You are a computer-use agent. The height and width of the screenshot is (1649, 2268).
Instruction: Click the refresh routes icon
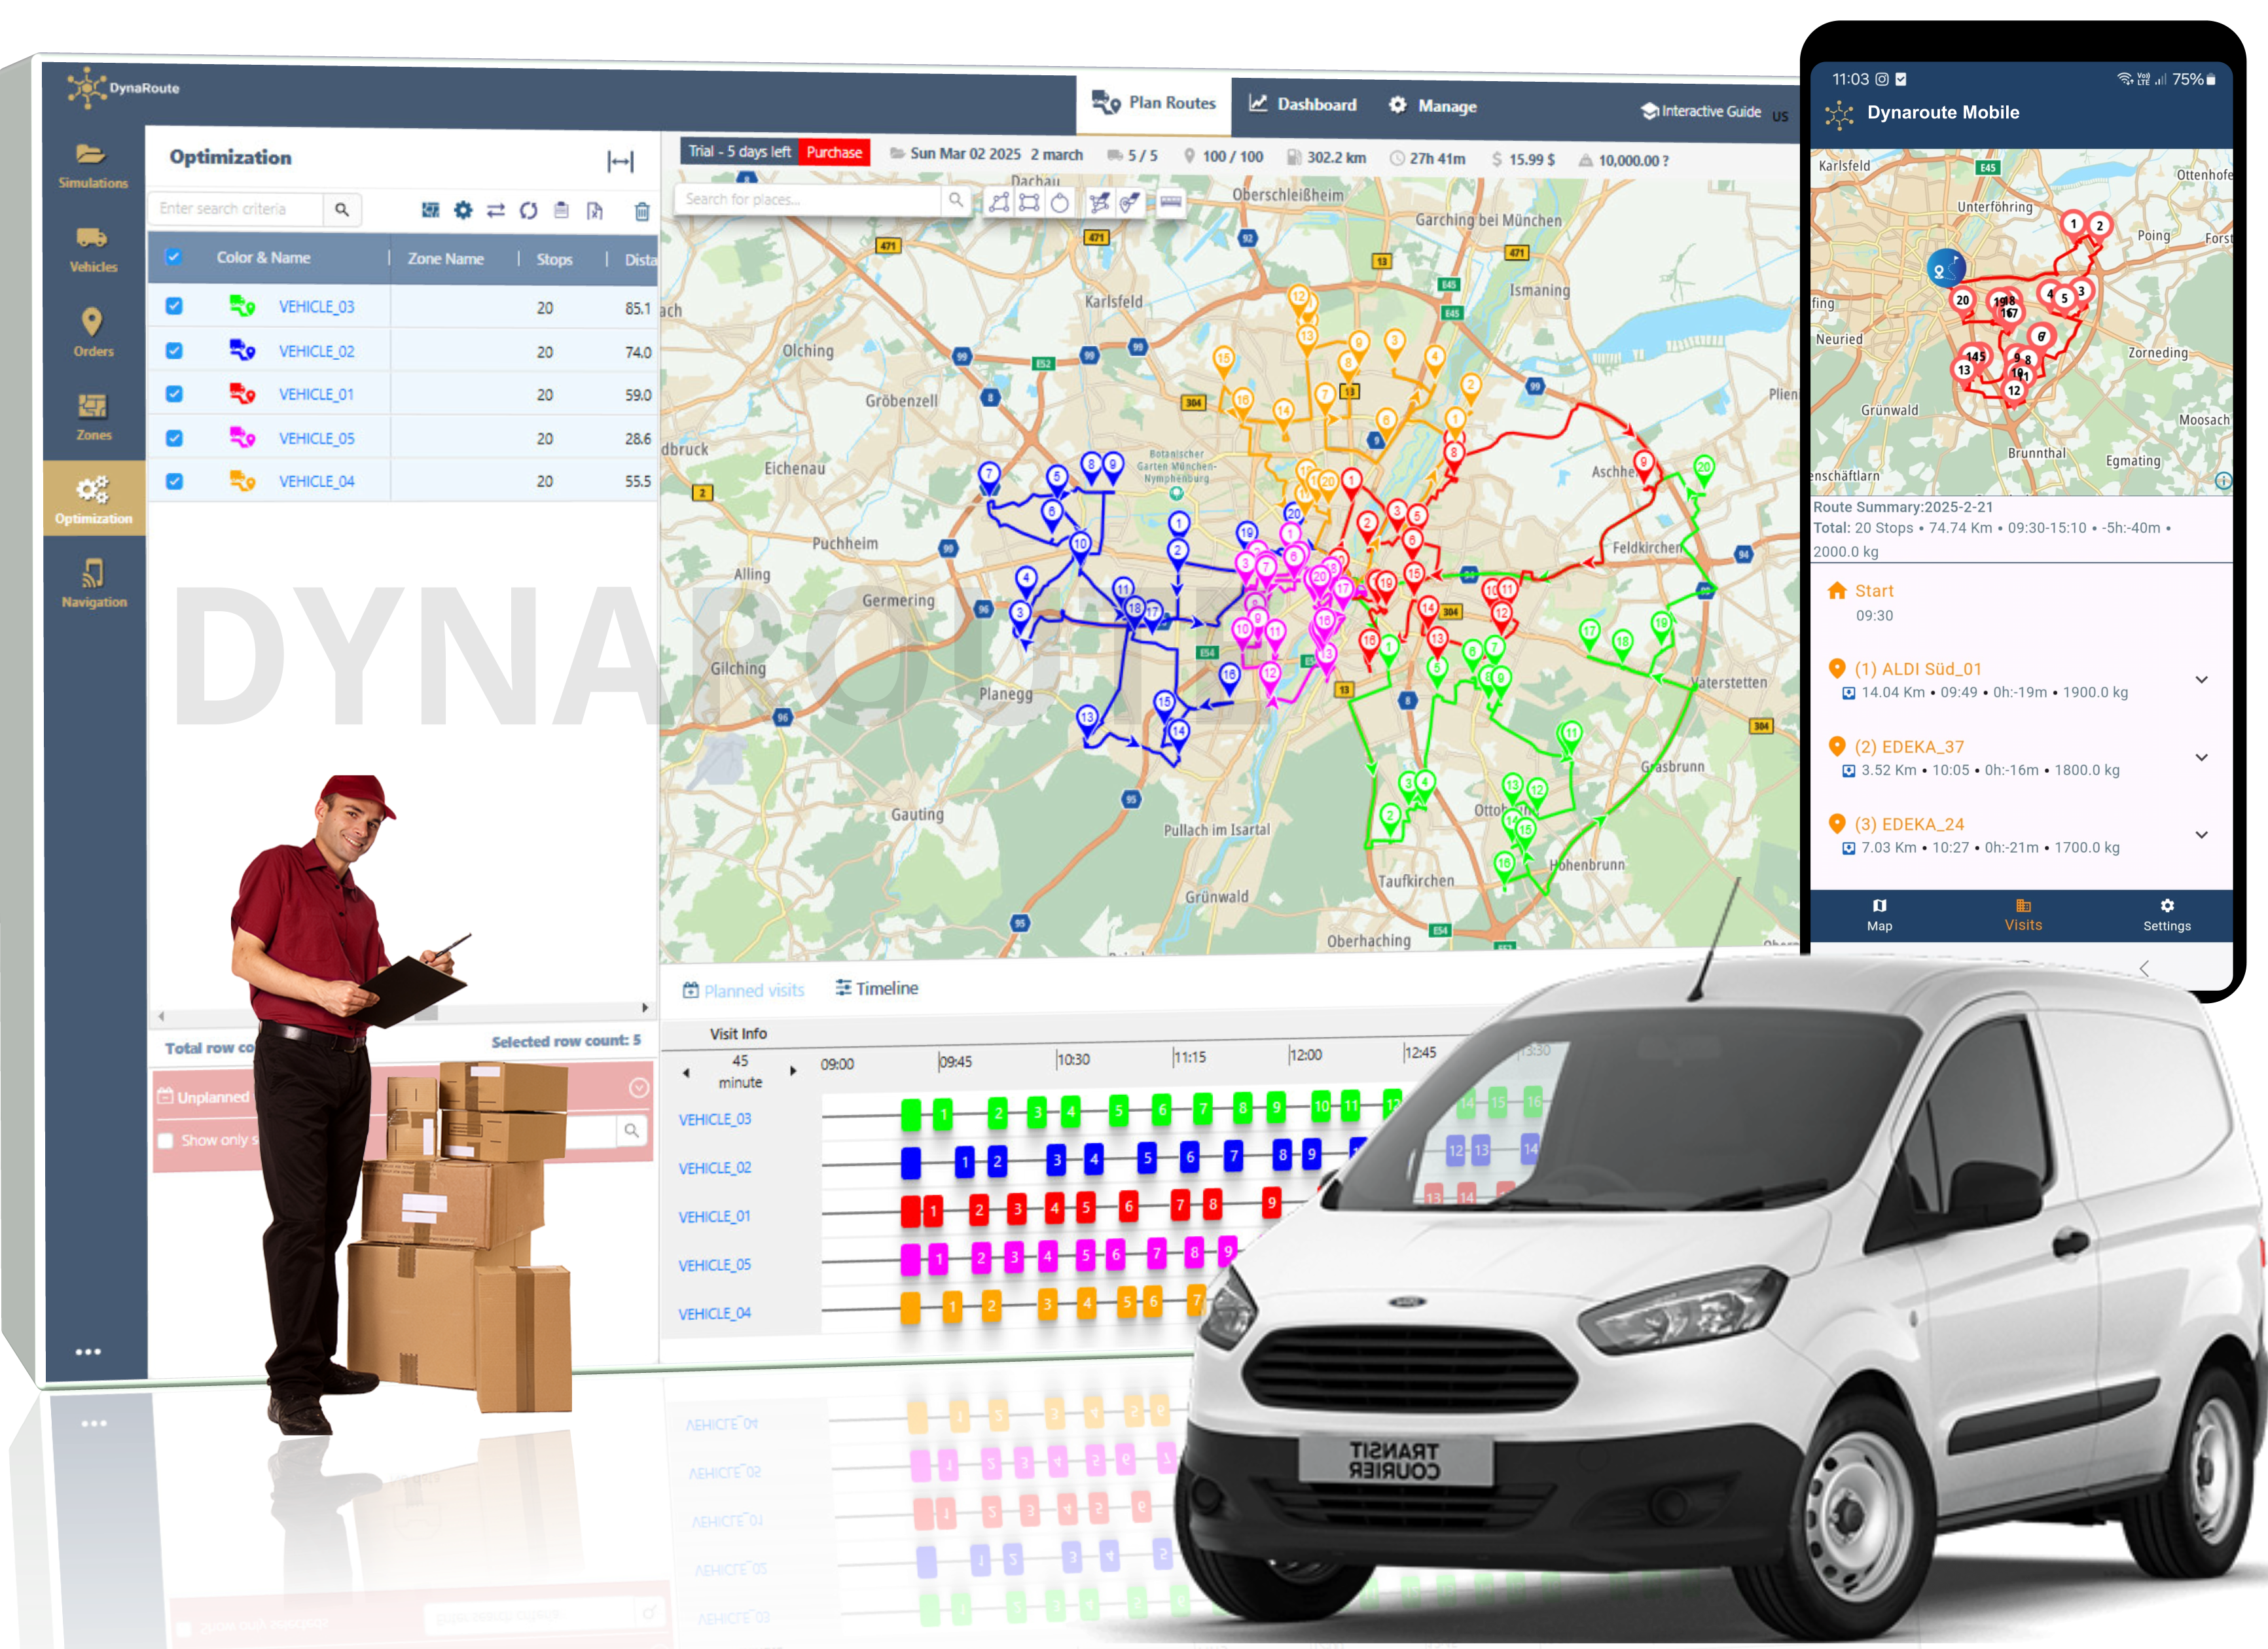pos(528,210)
